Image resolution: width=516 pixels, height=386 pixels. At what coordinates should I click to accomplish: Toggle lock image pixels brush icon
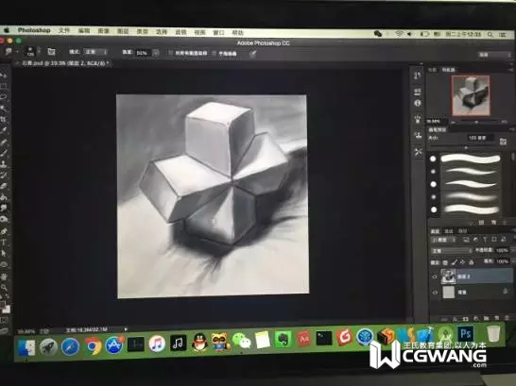coord(455,262)
